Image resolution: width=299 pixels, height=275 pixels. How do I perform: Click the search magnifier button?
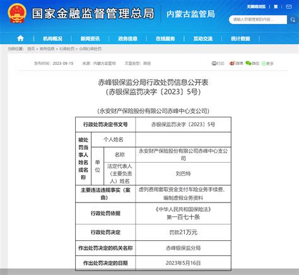(293, 20)
